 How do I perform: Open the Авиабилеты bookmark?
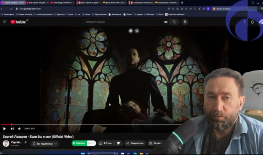coord(115,14)
